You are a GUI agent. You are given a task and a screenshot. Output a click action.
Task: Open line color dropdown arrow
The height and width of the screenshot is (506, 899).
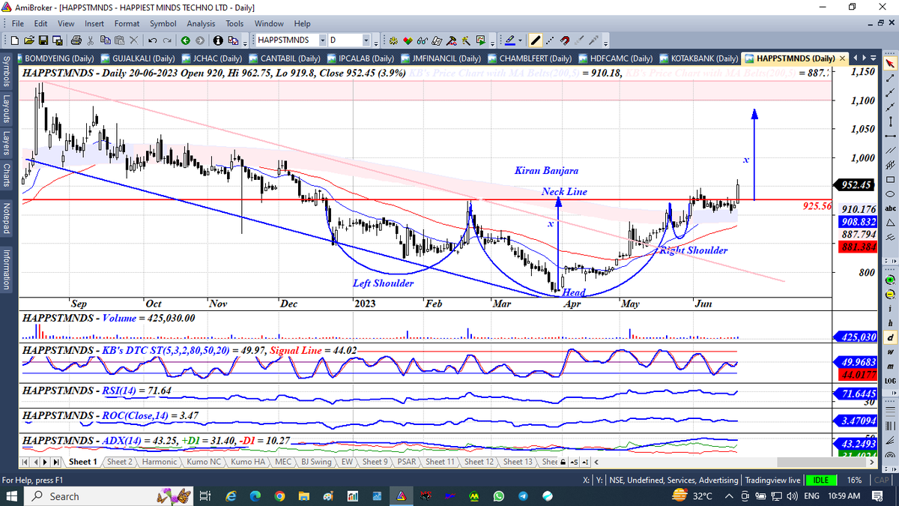(520, 40)
